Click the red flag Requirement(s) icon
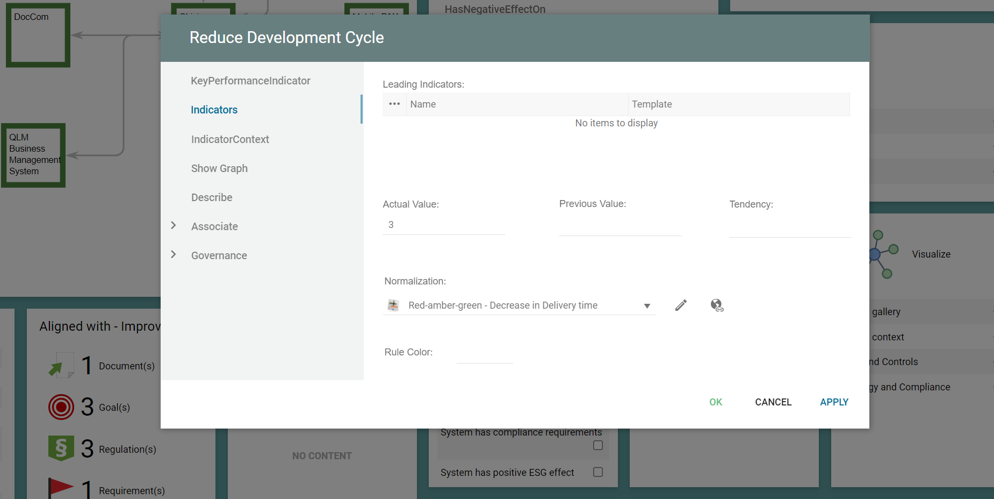Image resolution: width=994 pixels, height=499 pixels. click(x=61, y=488)
